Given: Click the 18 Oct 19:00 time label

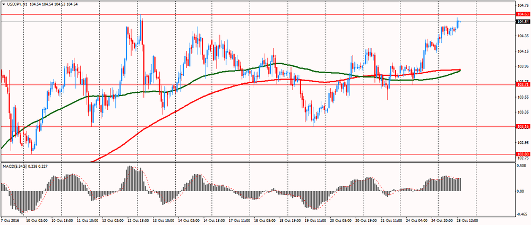Looking at the screenshot, I should click(289, 220).
